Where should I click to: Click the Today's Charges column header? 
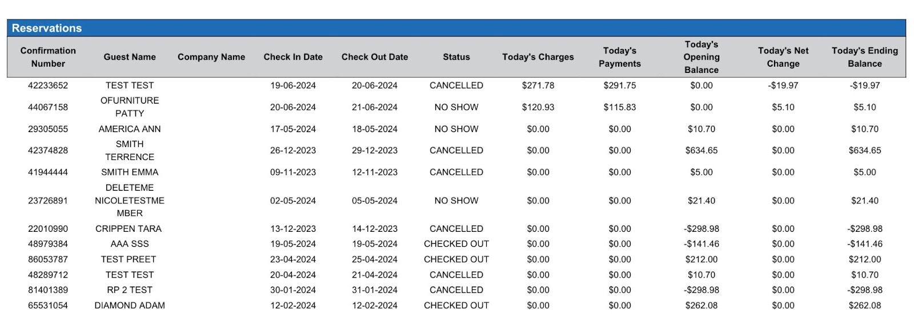pos(538,57)
